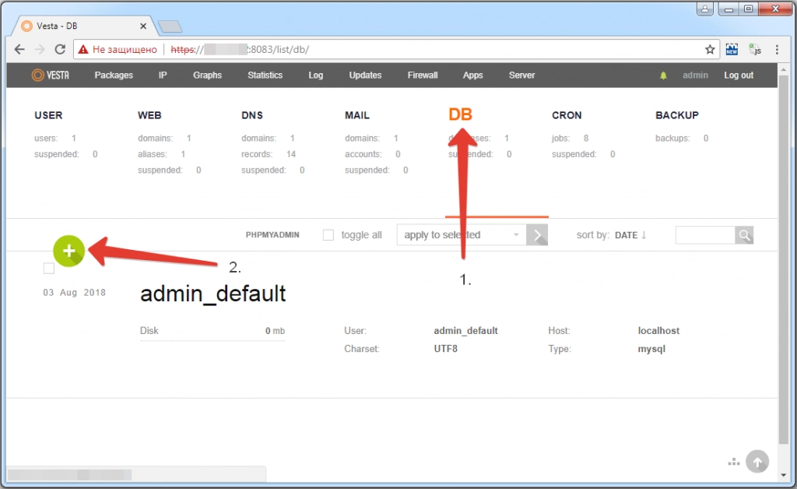The image size is (797, 489).
Task: Reload the page with browser refresh icon
Action: click(60, 49)
